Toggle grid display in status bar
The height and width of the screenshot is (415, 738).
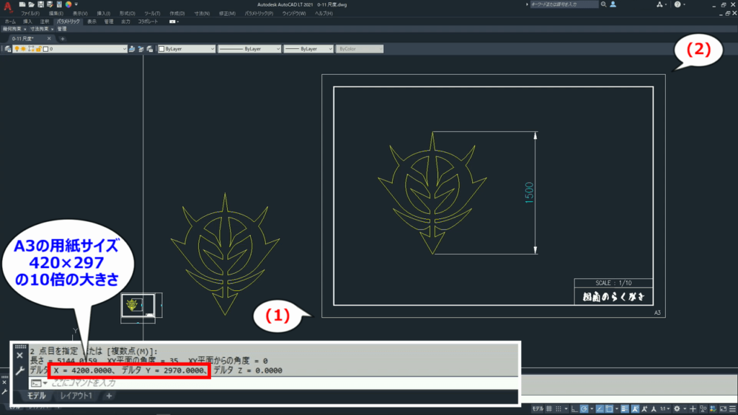pyautogui.click(x=548, y=409)
